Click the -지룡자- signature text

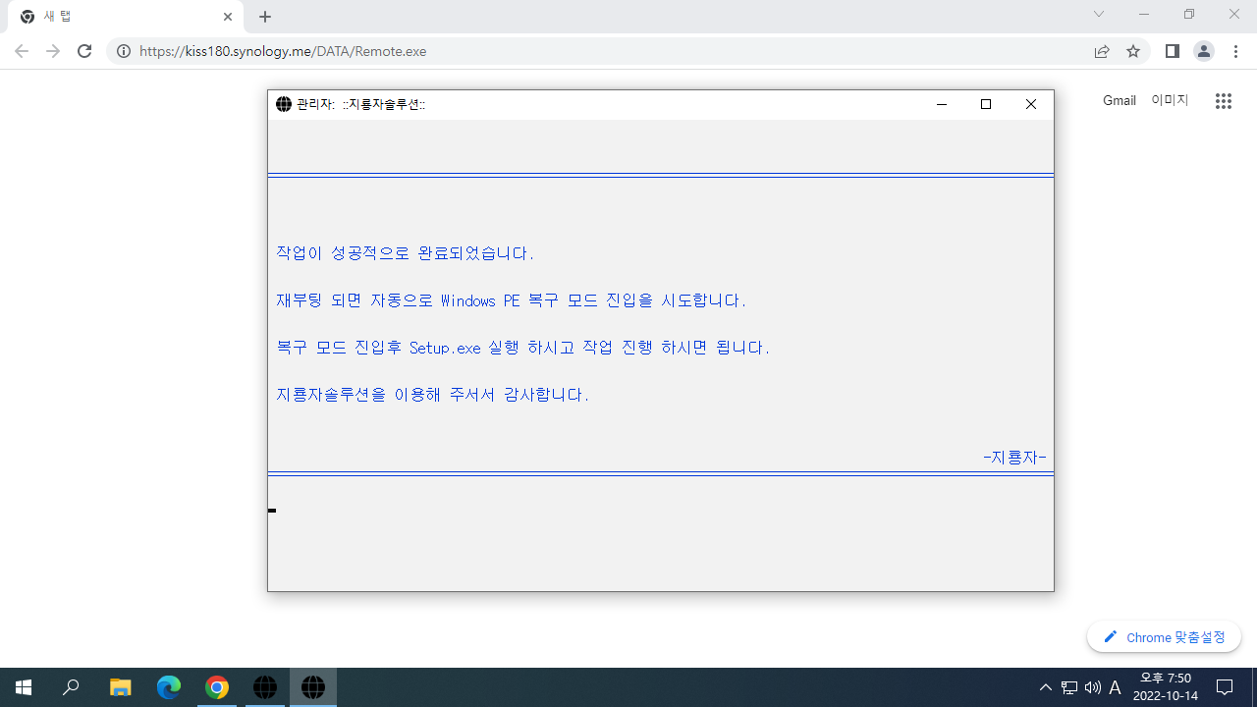coord(1014,458)
